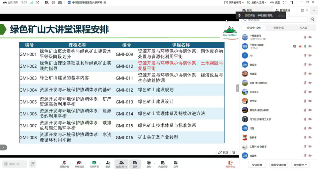The height and width of the screenshot is (179, 324).
Task: Toggle the microphone icon for member 曹应举
Action: tap(305, 65)
